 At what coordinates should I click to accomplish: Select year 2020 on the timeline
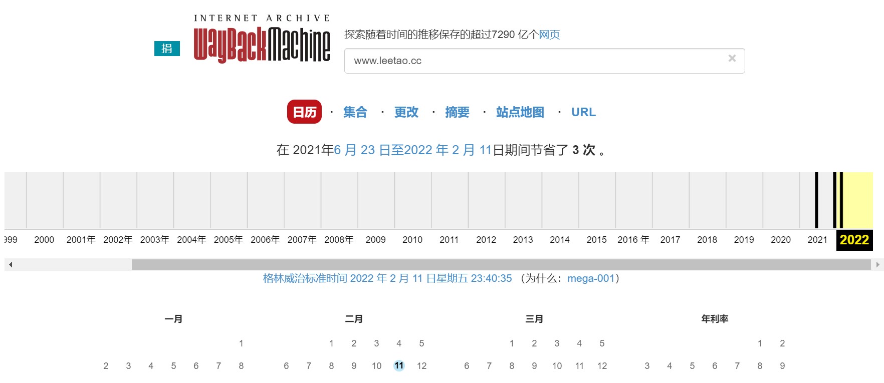(x=781, y=240)
